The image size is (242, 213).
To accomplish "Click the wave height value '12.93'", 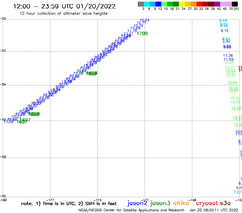I will 235,102.
